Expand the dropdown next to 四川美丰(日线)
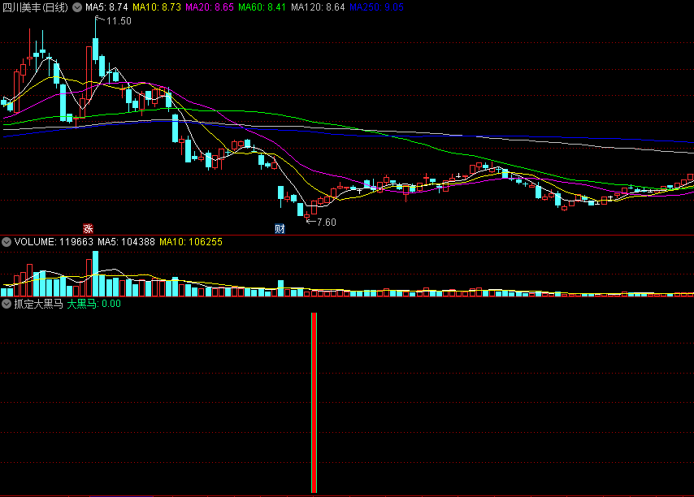Viewport: 694px width, 497px height. pos(77,7)
